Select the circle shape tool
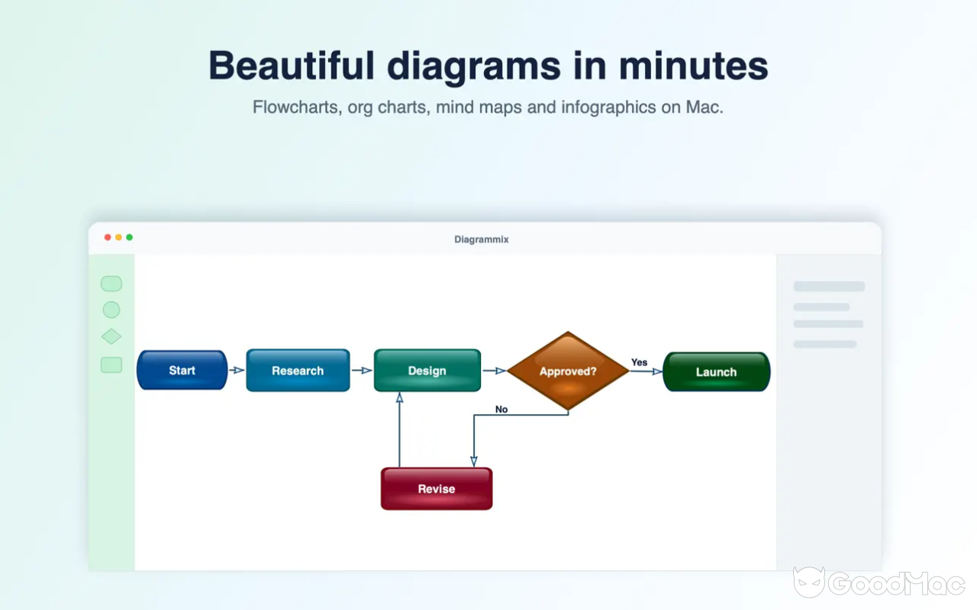Screen dimensions: 977x610 tap(111, 310)
